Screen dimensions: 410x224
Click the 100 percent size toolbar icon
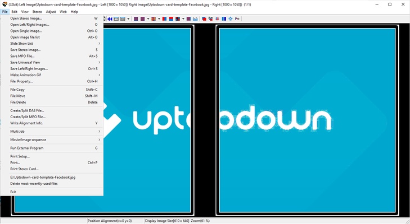[123, 18]
